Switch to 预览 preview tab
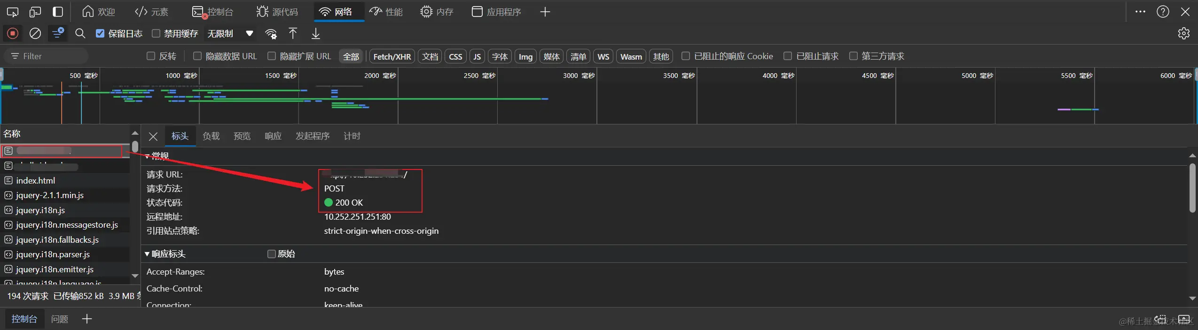1198x330 pixels. coord(242,136)
